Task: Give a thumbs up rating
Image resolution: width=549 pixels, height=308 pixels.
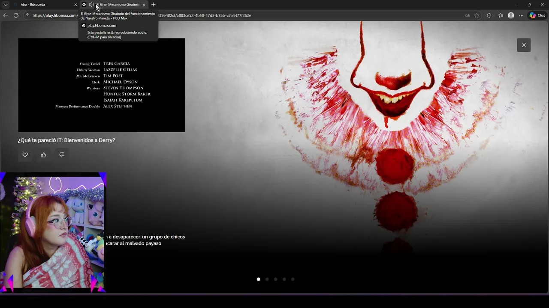Action: (43, 155)
